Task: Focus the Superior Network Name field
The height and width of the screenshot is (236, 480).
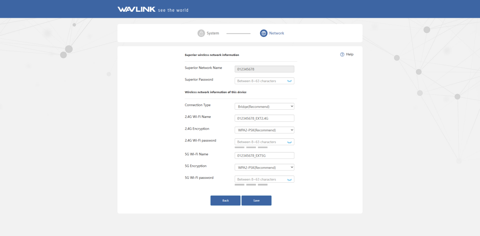Action: 264,69
